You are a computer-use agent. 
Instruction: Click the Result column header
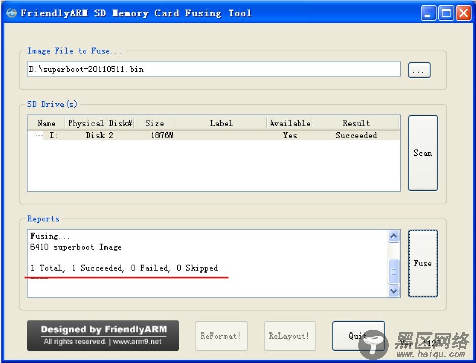(356, 123)
